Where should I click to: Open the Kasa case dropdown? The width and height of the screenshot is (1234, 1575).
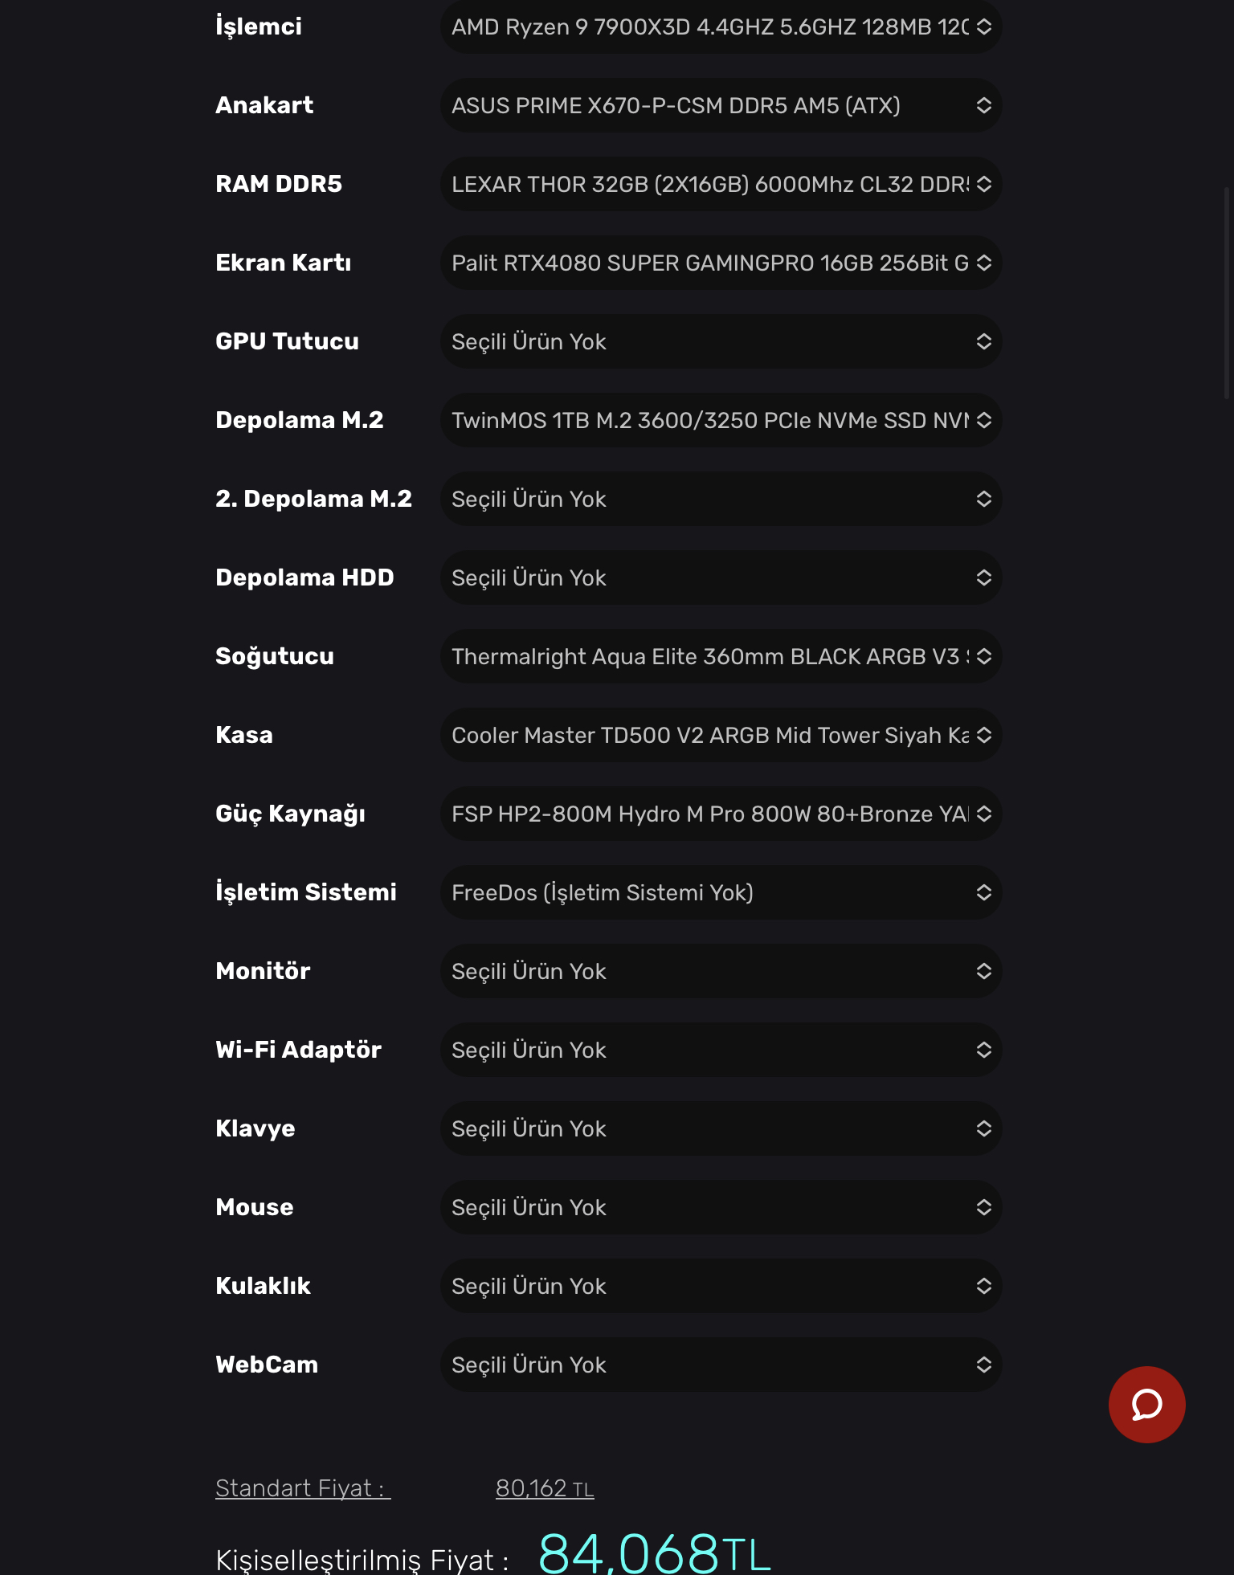click(721, 736)
